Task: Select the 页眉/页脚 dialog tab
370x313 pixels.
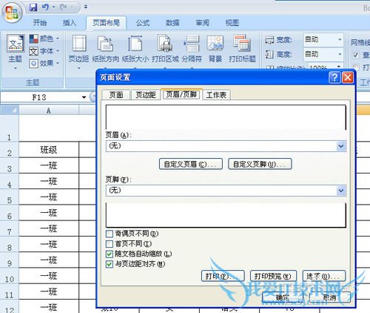Action: click(181, 94)
